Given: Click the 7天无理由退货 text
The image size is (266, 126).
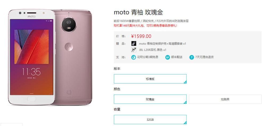Looking at the screenshot, I should pyautogui.click(x=204, y=57).
